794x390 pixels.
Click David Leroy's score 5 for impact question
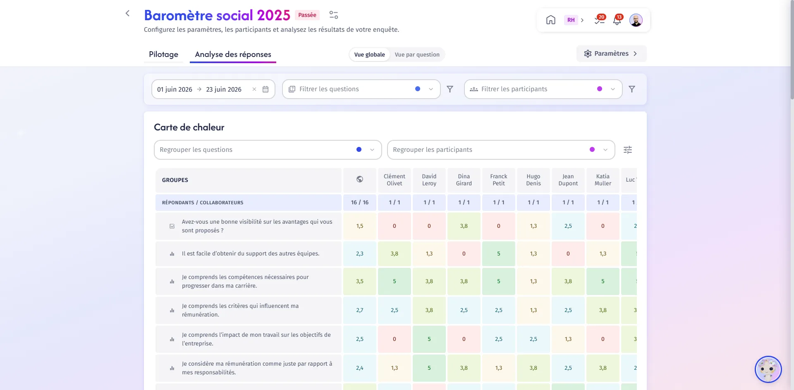click(429, 339)
